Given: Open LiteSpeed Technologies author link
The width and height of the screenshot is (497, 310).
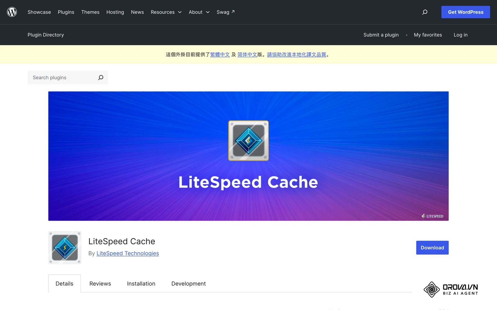Looking at the screenshot, I should (x=128, y=253).
